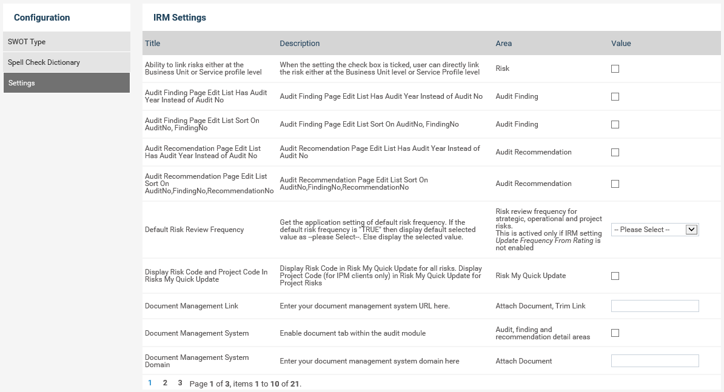Open Default Risk Review Frequency dropdown
Screen dimensions: 724x392
click(x=655, y=230)
